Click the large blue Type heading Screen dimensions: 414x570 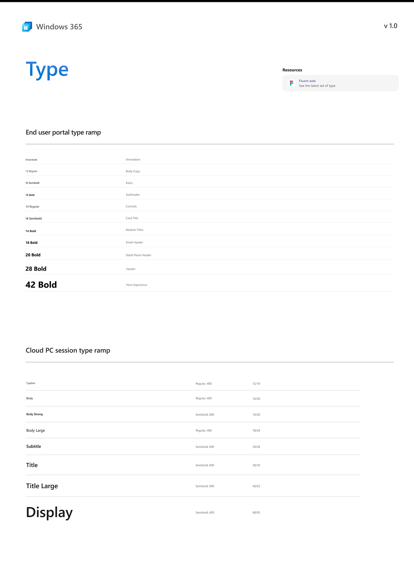[x=47, y=70]
